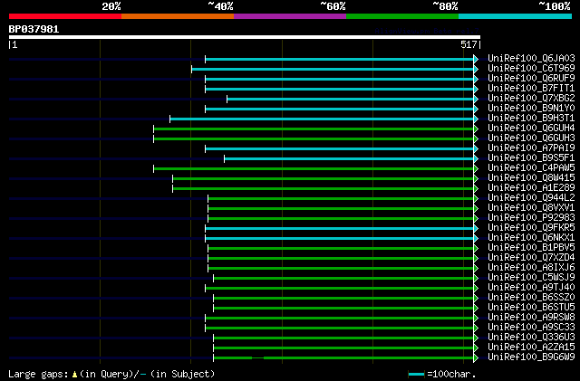
Task: Click the UniRef100_Q6JA03 label
Action: 531,59
